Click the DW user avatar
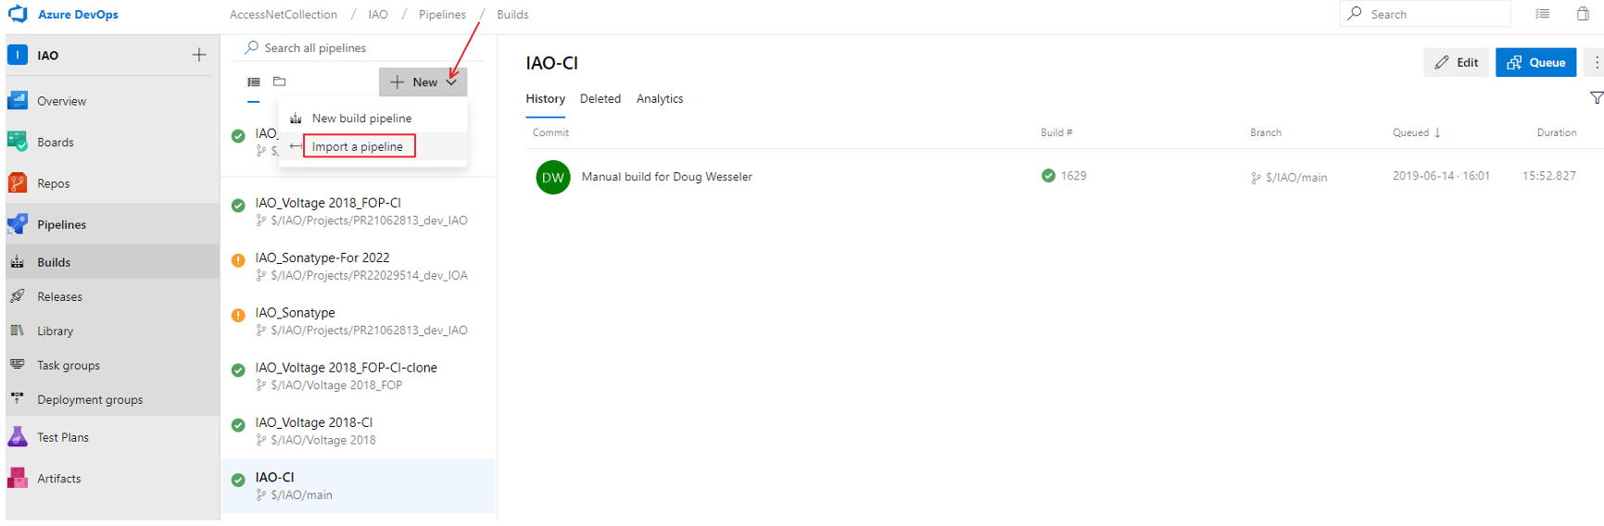Viewport: 1604px width, 526px height. 553,177
